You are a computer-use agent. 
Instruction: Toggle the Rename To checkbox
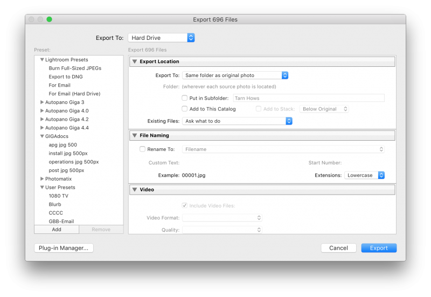(143, 149)
